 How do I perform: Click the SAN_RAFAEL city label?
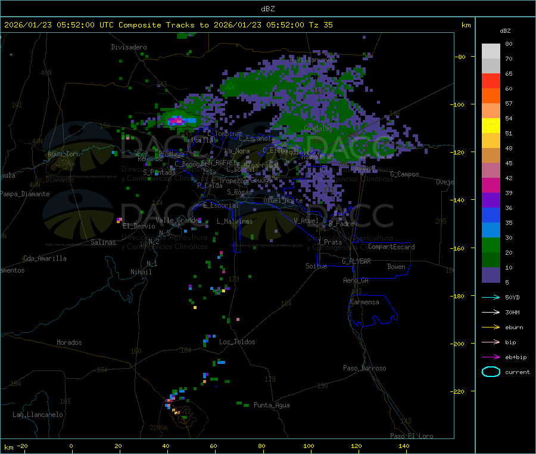(219, 162)
